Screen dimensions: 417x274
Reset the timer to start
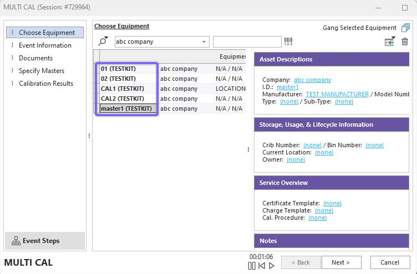point(262,266)
